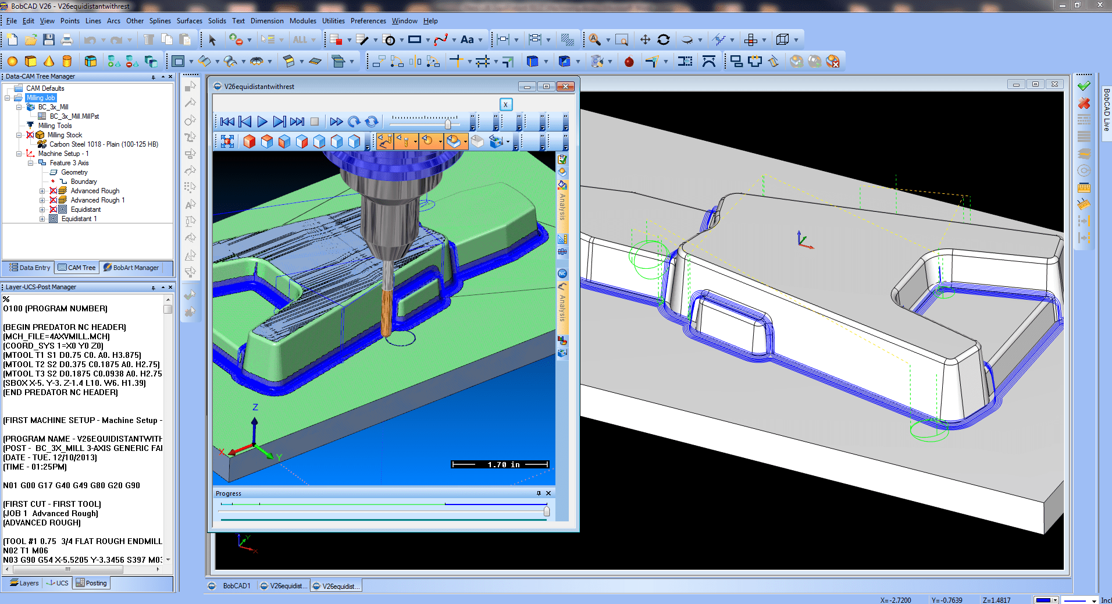This screenshot has height=604, width=1112.
Task: Toggle the Advanced Rough operation's red X
Action: (x=54, y=191)
